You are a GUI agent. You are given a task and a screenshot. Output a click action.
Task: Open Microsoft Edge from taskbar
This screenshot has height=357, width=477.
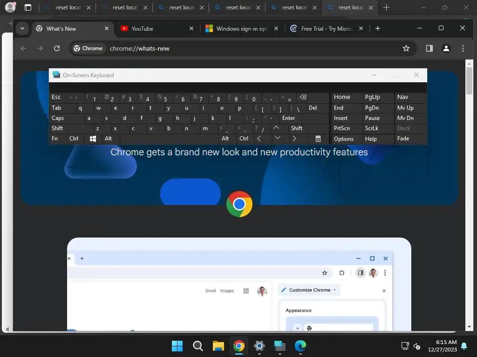tap(300, 346)
